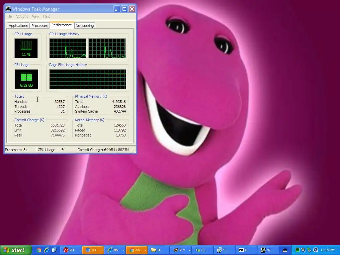Click the keyboard icon on the taskbar
This screenshot has height=255, width=340.
[x=285, y=250]
